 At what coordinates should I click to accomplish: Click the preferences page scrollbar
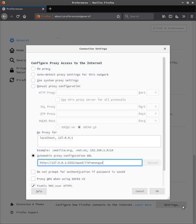[194, 189]
